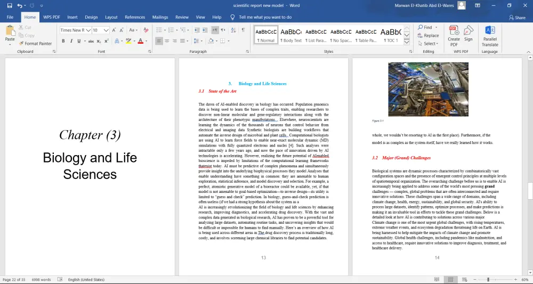Apply the red font color
Viewport: 533px width, 284px height.
[x=140, y=41]
